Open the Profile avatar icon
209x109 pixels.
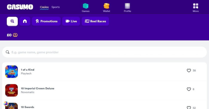(127, 6)
